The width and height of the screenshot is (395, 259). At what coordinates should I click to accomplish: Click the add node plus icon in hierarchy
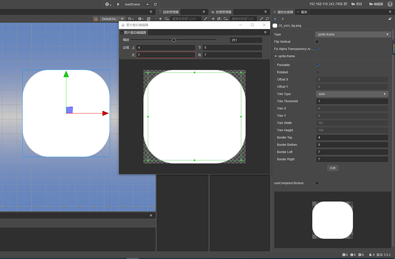point(160,18)
